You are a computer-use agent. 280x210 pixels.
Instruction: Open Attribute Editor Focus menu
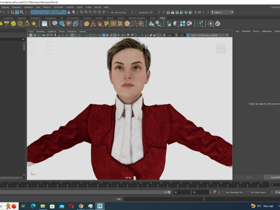(256, 32)
